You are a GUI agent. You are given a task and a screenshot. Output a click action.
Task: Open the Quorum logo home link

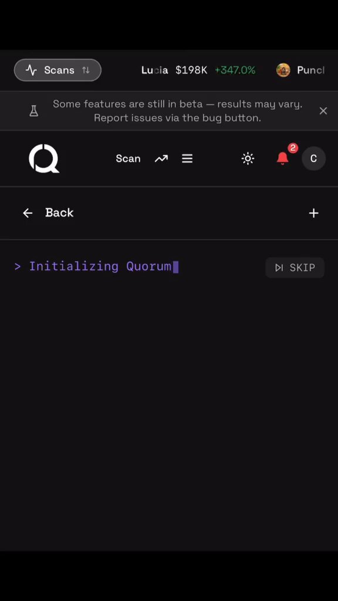click(44, 158)
